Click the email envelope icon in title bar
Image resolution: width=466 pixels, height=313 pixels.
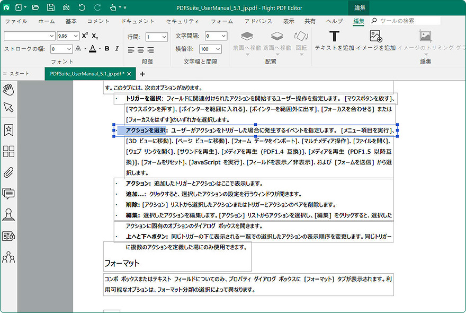click(x=66, y=7)
